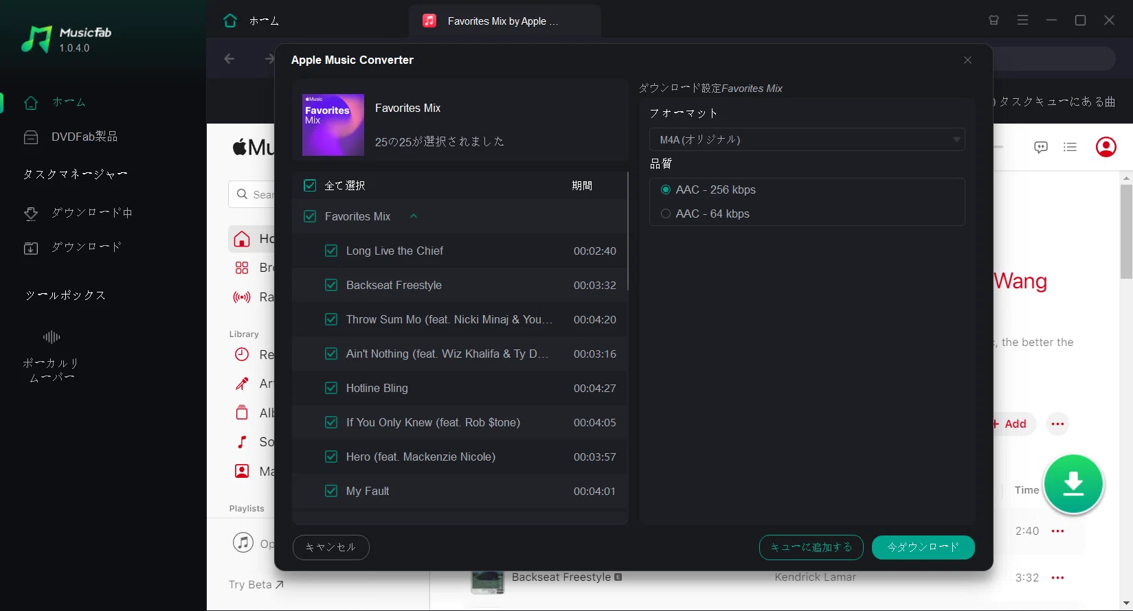The image size is (1133, 611).
Task: Uncheck Backseat Freestyle track
Action: 331,285
